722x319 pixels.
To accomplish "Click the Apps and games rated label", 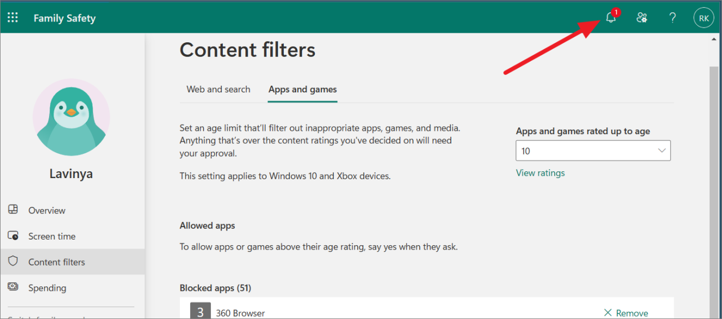I will coord(583,131).
